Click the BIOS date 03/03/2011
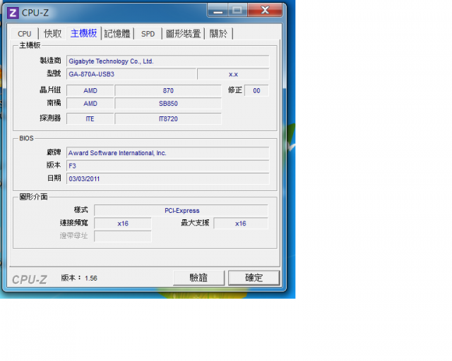452x361 pixels. click(168, 179)
